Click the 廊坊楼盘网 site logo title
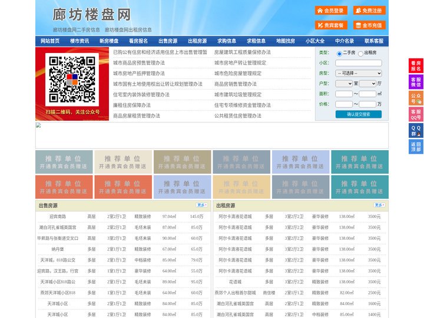 pos(92,15)
